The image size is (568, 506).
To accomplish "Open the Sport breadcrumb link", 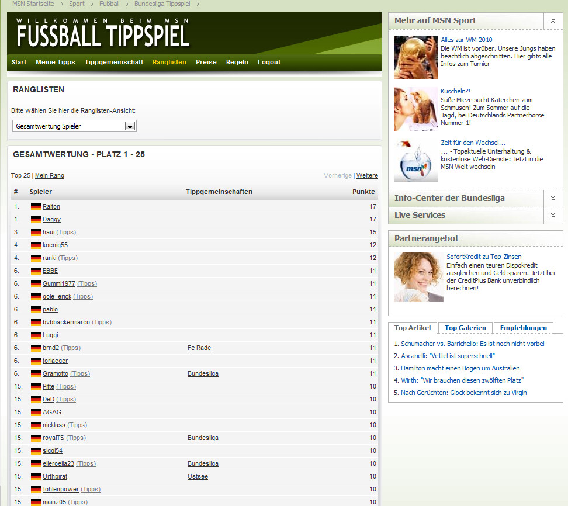I will tap(77, 4).
